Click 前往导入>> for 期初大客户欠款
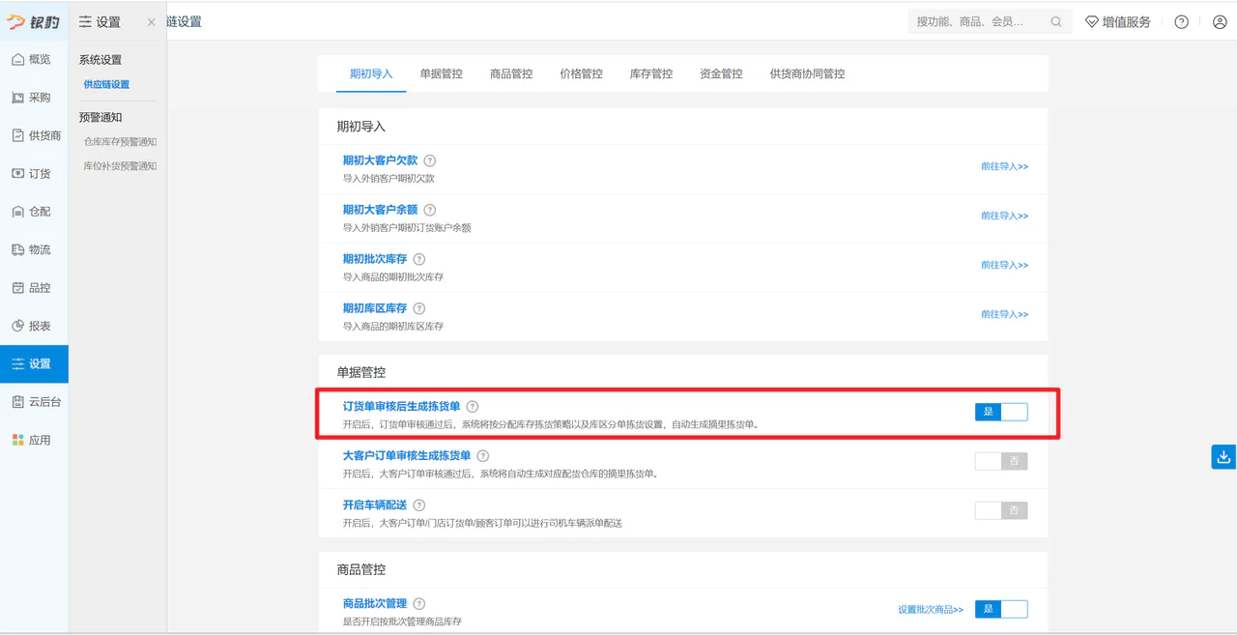1237x635 pixels. [x=1004, y=166]
